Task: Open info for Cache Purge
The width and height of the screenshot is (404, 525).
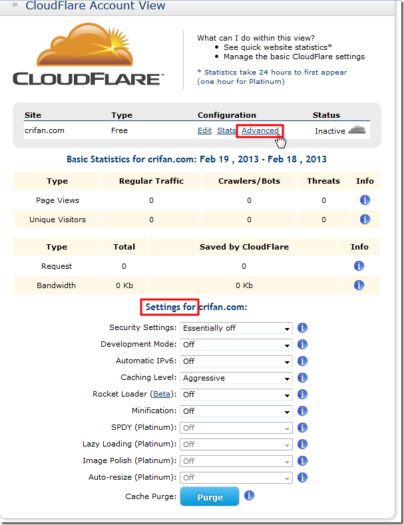Action: (x=249, y=495)
